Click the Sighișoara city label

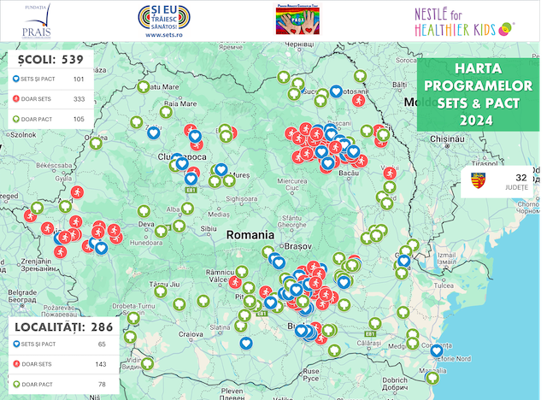point(242,199)
